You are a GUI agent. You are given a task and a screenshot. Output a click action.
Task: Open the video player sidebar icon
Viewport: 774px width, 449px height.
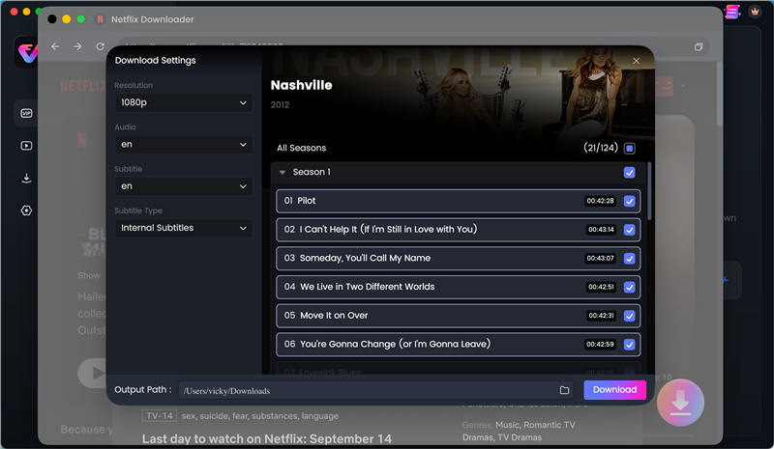[27, 146]
